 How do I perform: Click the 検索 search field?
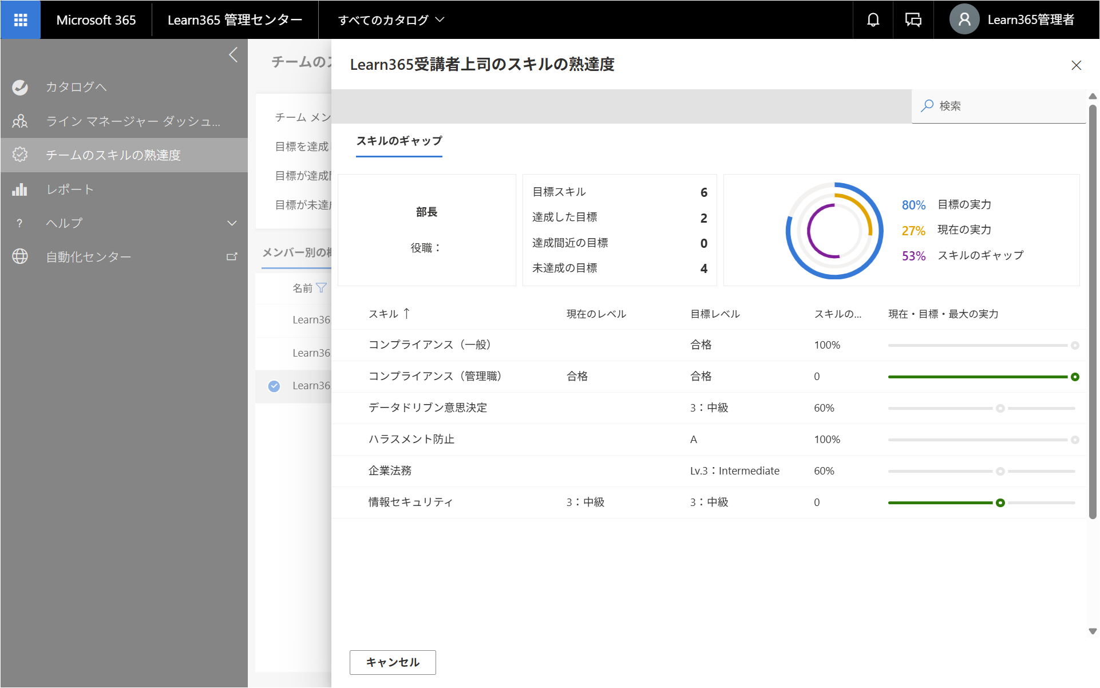pyautogui.click(x=999, y=106)
